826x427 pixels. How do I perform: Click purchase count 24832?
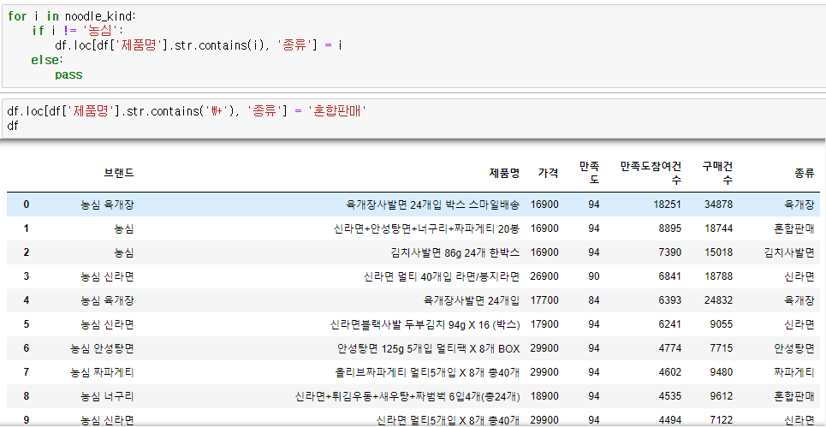click(718, 300)
